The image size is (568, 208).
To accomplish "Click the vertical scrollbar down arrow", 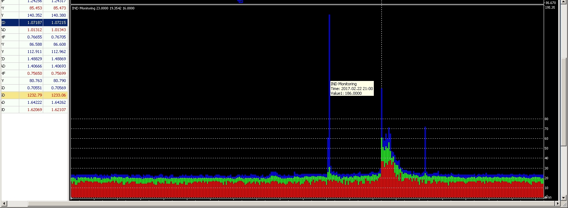I will [x=564, y=198].
